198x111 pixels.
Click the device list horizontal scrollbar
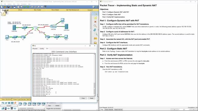[x=32, y=108]
